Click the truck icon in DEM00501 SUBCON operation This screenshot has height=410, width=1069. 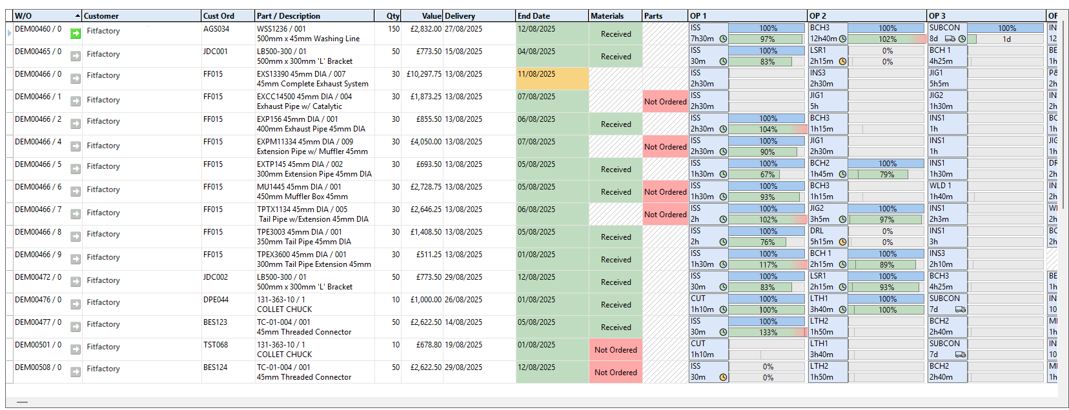pos(960,355)
